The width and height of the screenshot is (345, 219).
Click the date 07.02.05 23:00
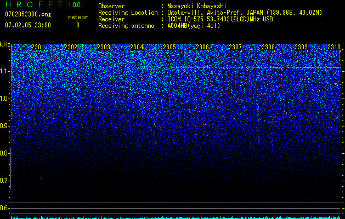28,25
